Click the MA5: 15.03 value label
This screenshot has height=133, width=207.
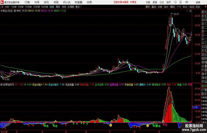(22, 11)
